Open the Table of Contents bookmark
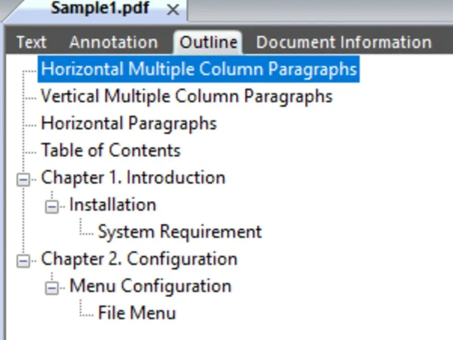The width and height of the screenshot is (453, 340). coord(110,151)
